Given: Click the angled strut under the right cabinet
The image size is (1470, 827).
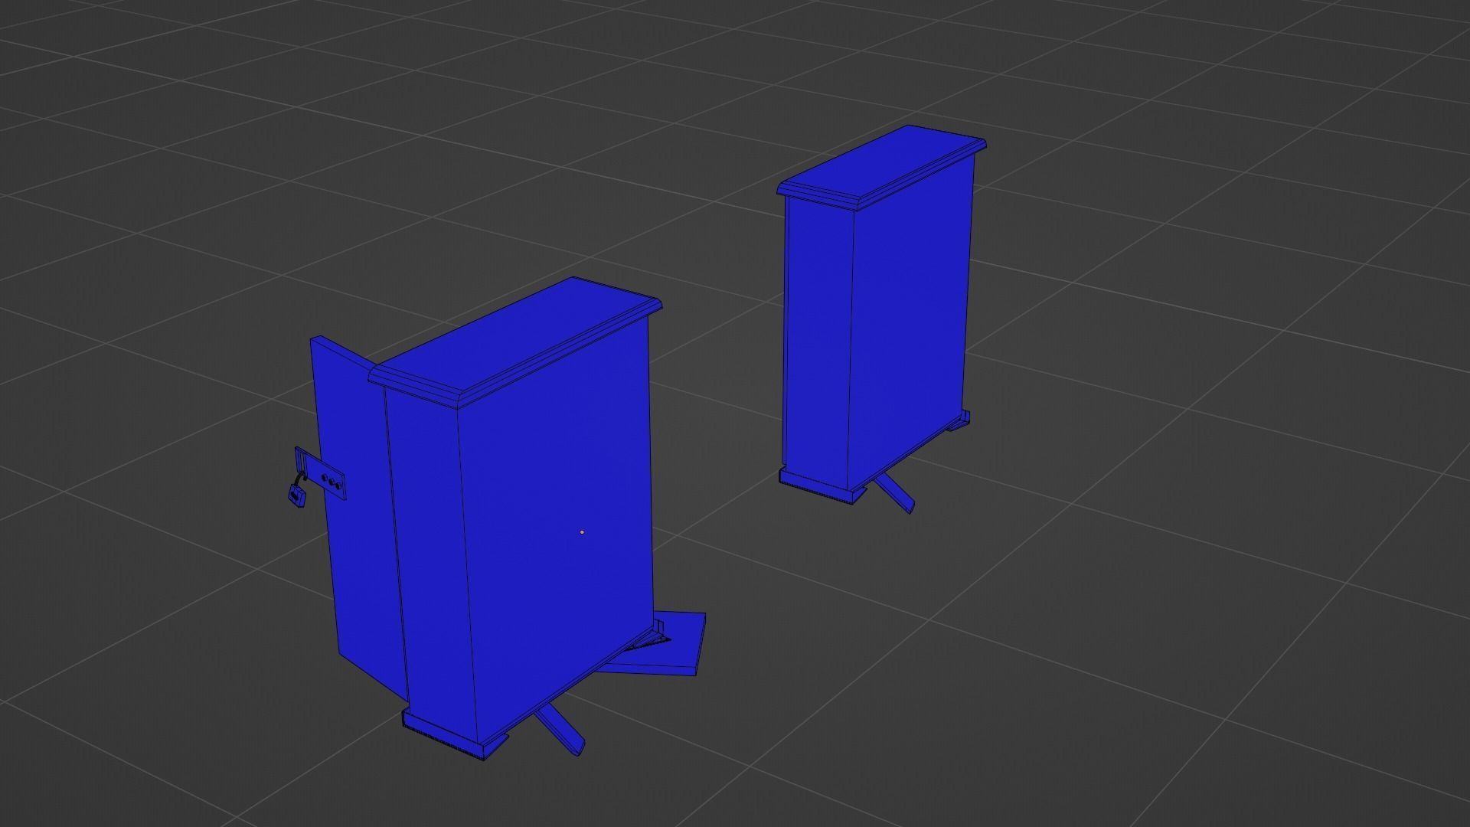Looking at the screenshot, I should click(x=896, y=494).
